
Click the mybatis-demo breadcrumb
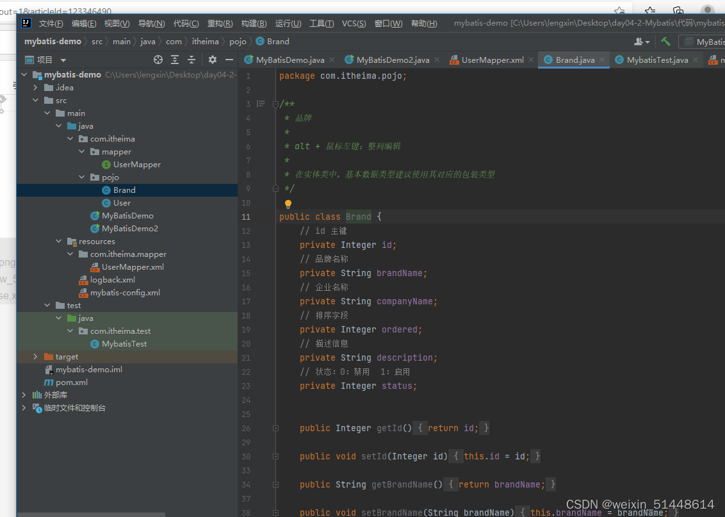53,42
